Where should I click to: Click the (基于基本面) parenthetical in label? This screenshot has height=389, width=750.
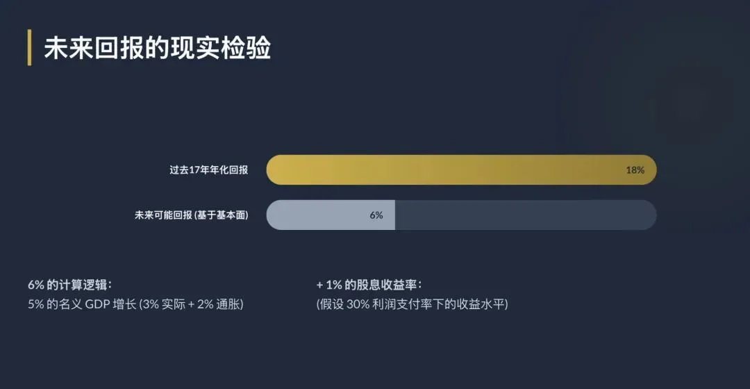tap(222, 215)
